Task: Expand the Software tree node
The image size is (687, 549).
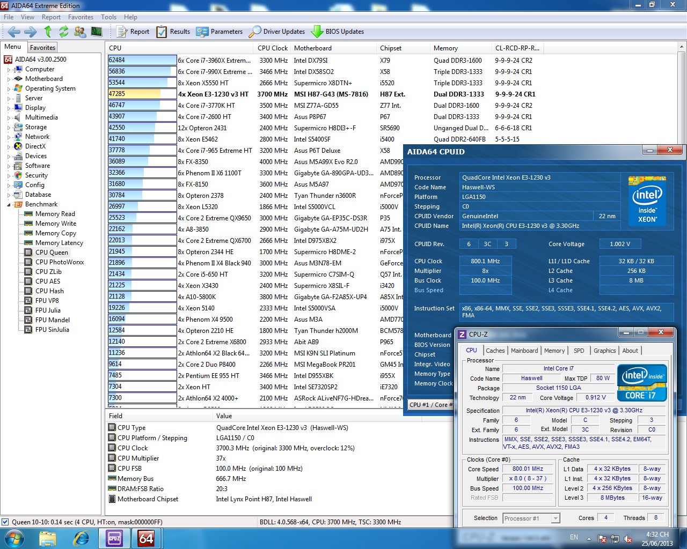Action: (9, 166)
